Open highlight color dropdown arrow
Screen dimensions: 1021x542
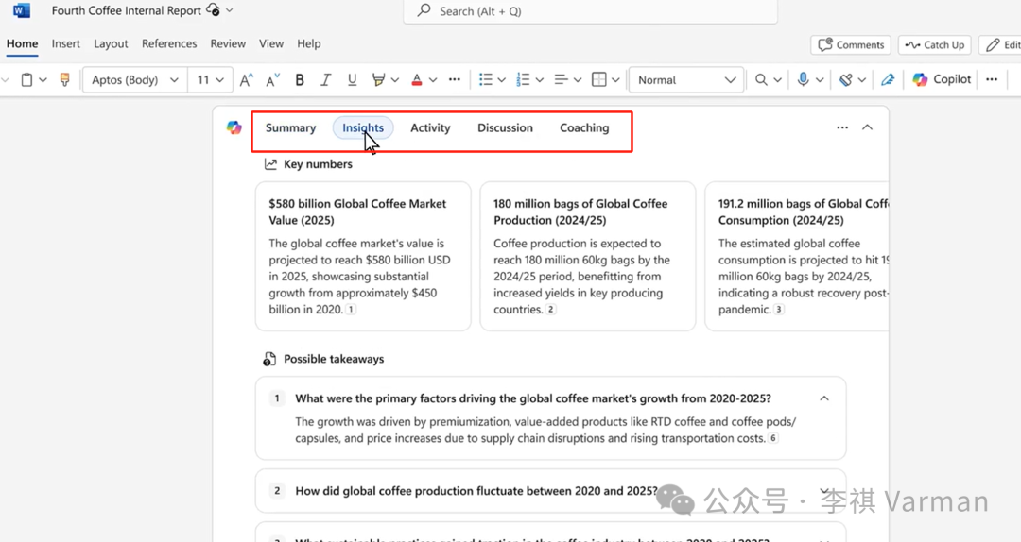(395, 80)
